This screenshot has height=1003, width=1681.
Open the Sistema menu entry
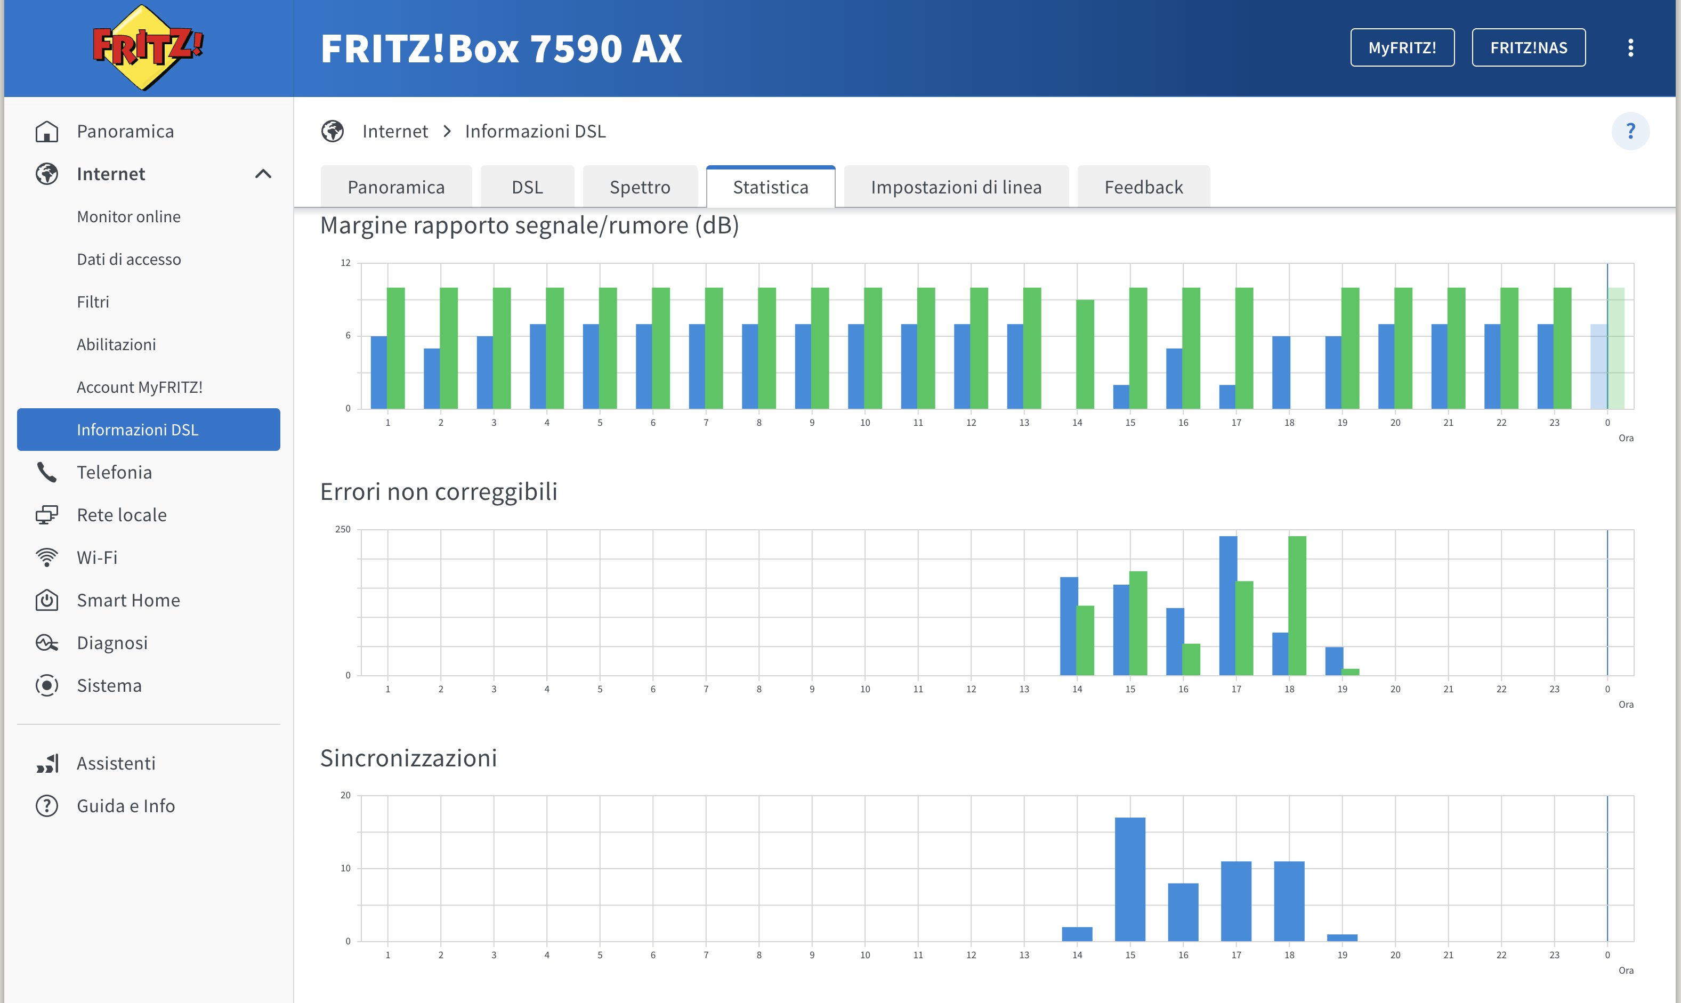149,685
